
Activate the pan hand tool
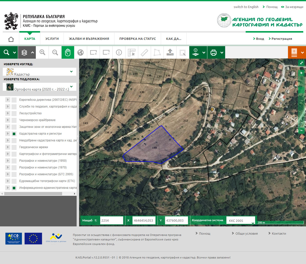click(x=68, y=52)
